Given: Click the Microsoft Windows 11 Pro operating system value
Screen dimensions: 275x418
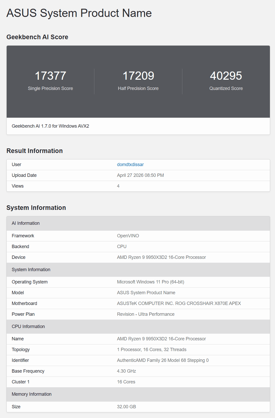Looking at the screenshot, I should (151, 282).
